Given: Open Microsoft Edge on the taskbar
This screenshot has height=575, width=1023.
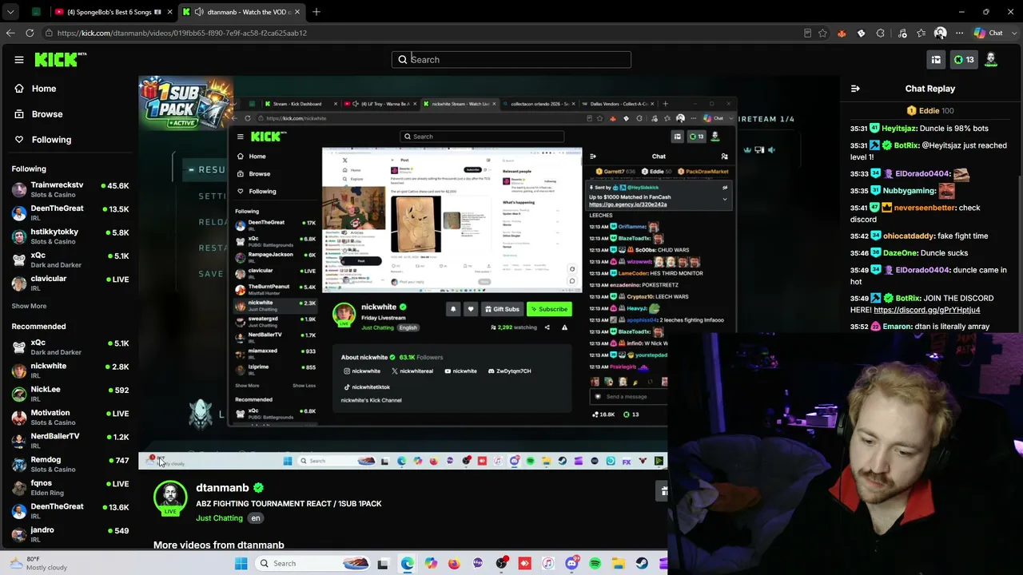Looking at the screenshot, I should pos(408,564).
